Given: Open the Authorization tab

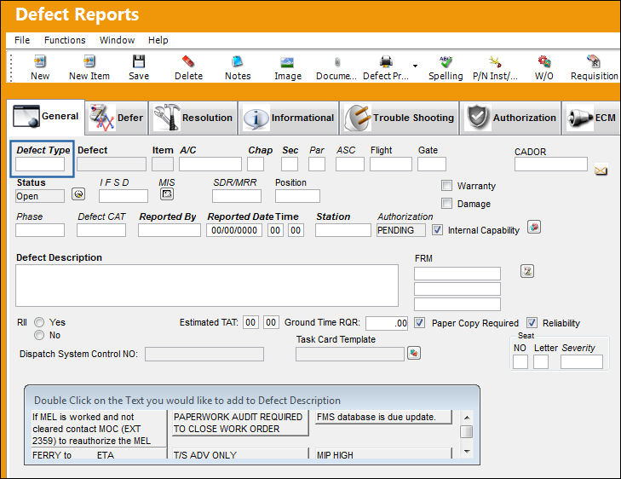Looking at the screenshot, I should (510, 118).
